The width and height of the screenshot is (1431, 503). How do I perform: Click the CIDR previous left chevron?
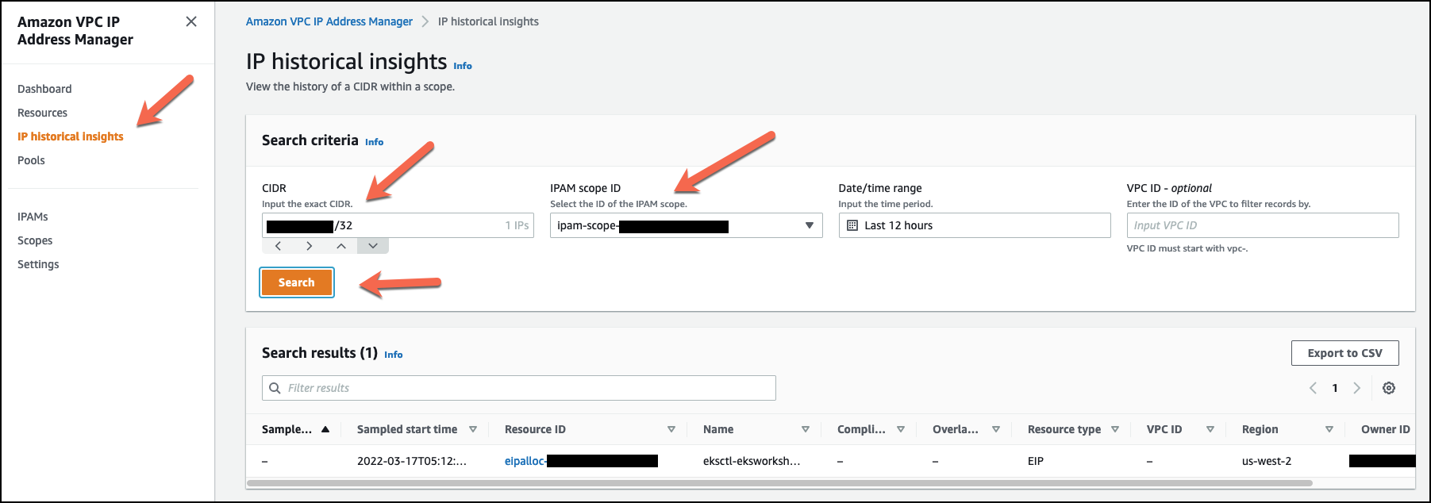pos(278,246)
